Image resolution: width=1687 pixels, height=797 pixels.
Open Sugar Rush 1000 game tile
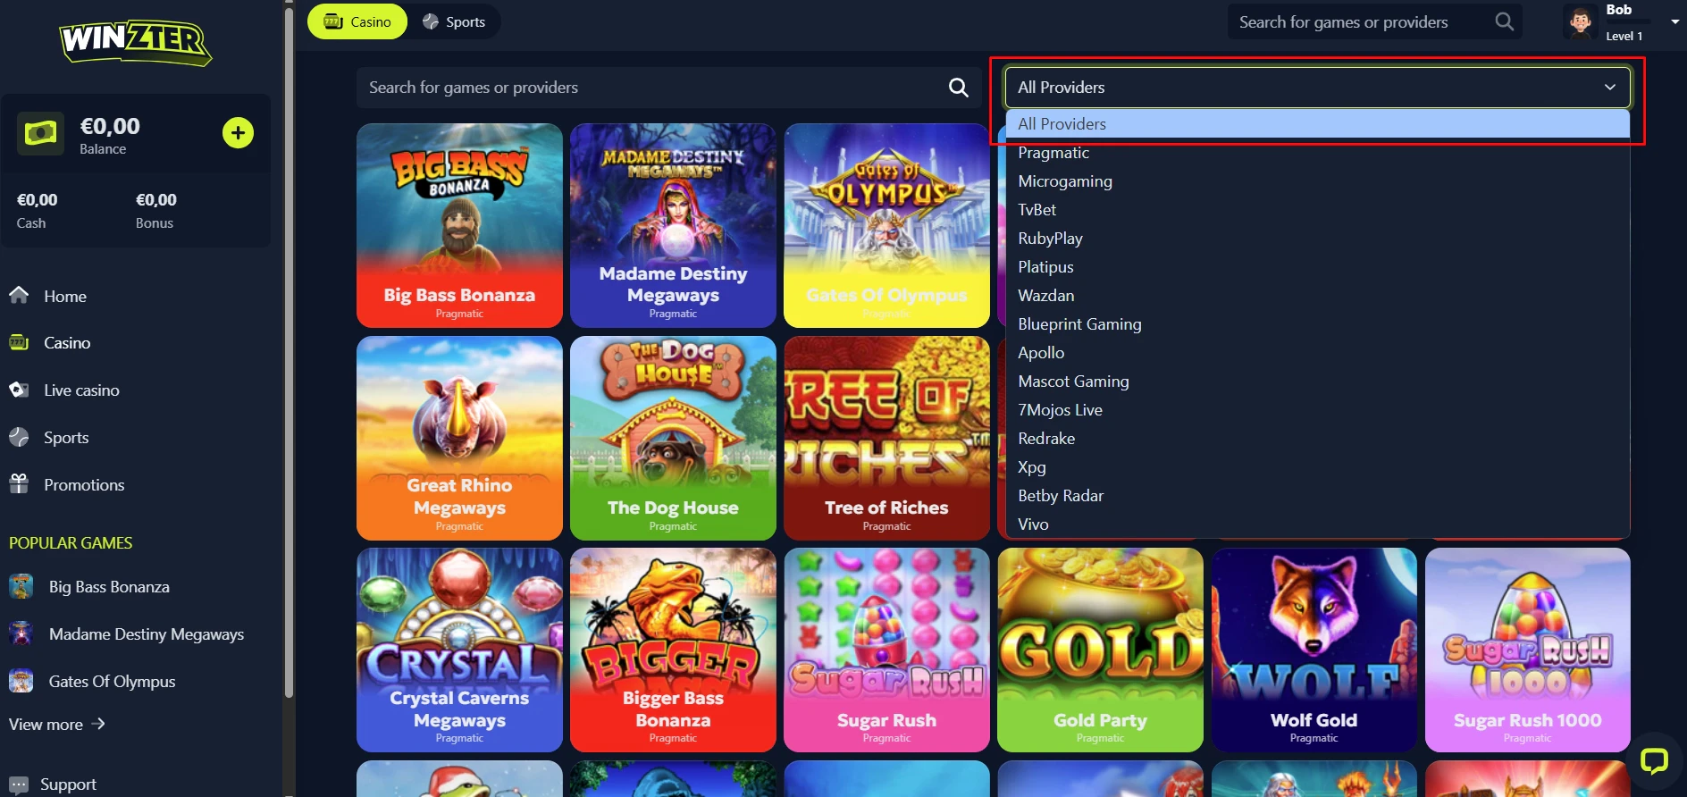pos(1527,650)
